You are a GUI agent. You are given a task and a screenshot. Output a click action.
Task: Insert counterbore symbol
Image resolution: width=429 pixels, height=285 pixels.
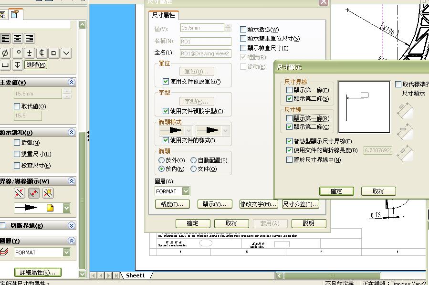click(5, 65)
